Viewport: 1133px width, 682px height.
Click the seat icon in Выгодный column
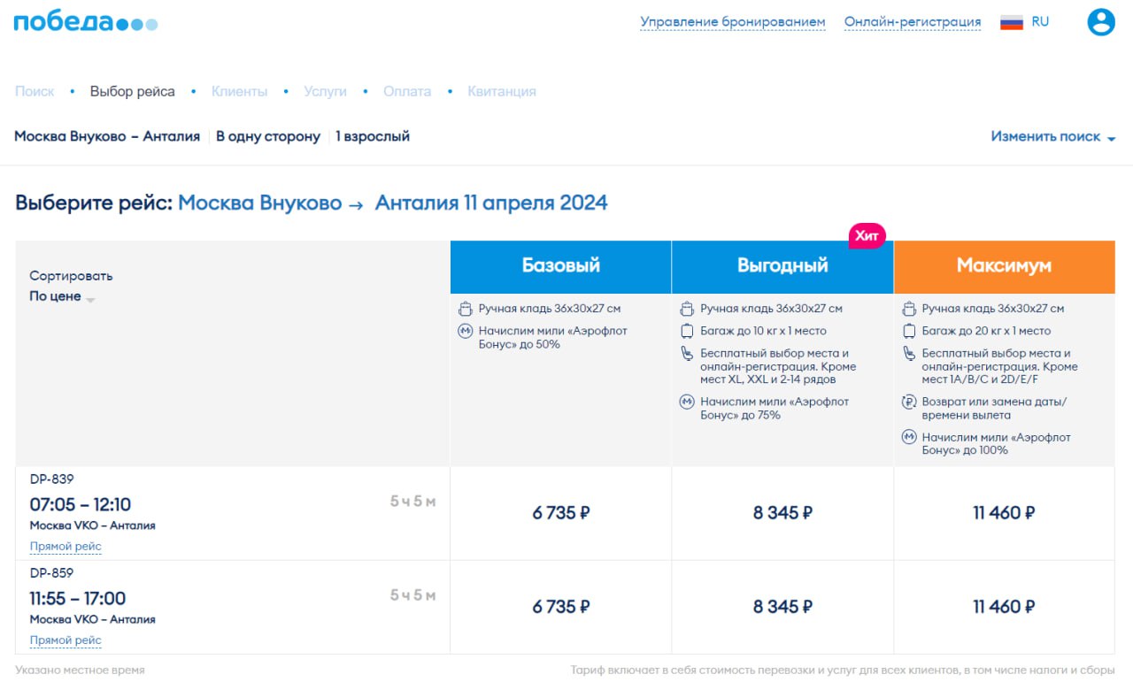tap(687, 354)
